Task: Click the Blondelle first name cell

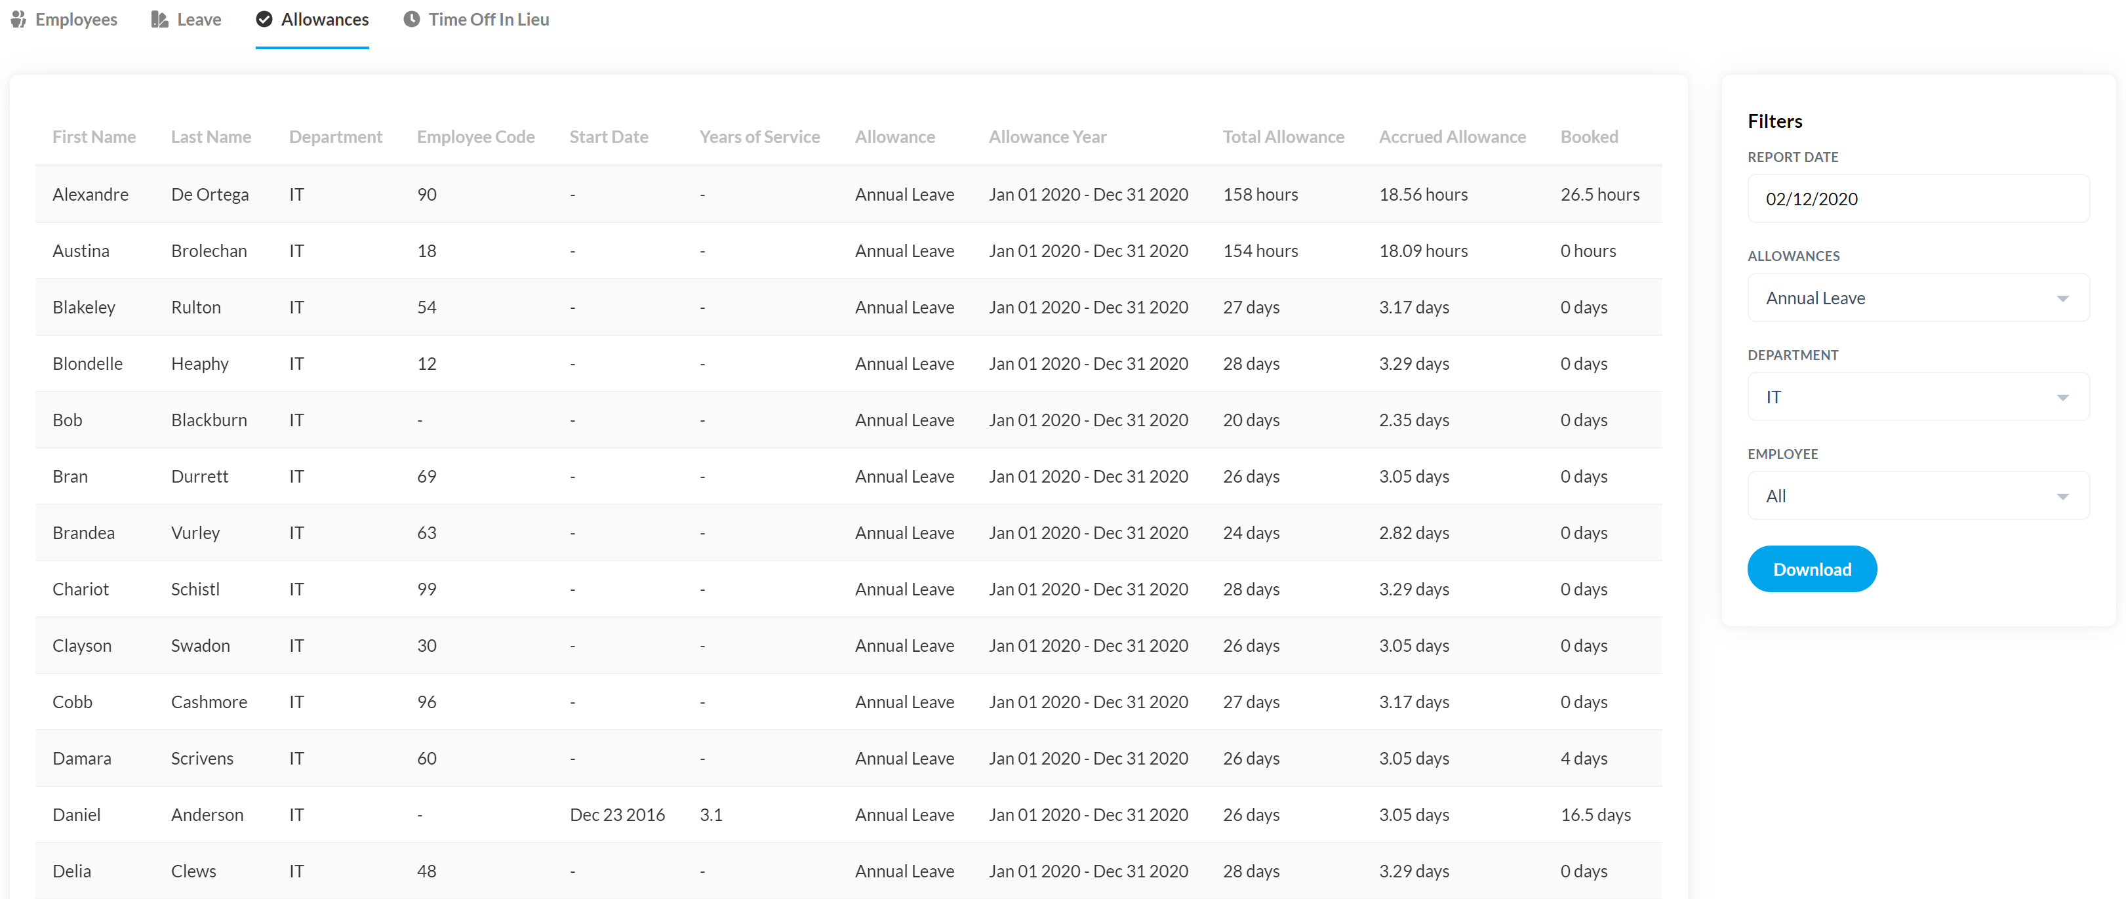Action: click(x=87, y=364)
